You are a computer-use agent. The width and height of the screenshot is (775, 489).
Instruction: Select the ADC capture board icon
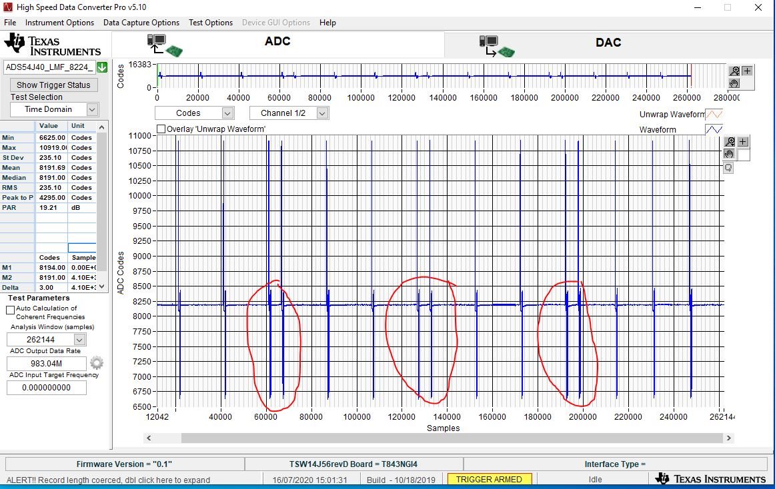[x=165, y=45]
